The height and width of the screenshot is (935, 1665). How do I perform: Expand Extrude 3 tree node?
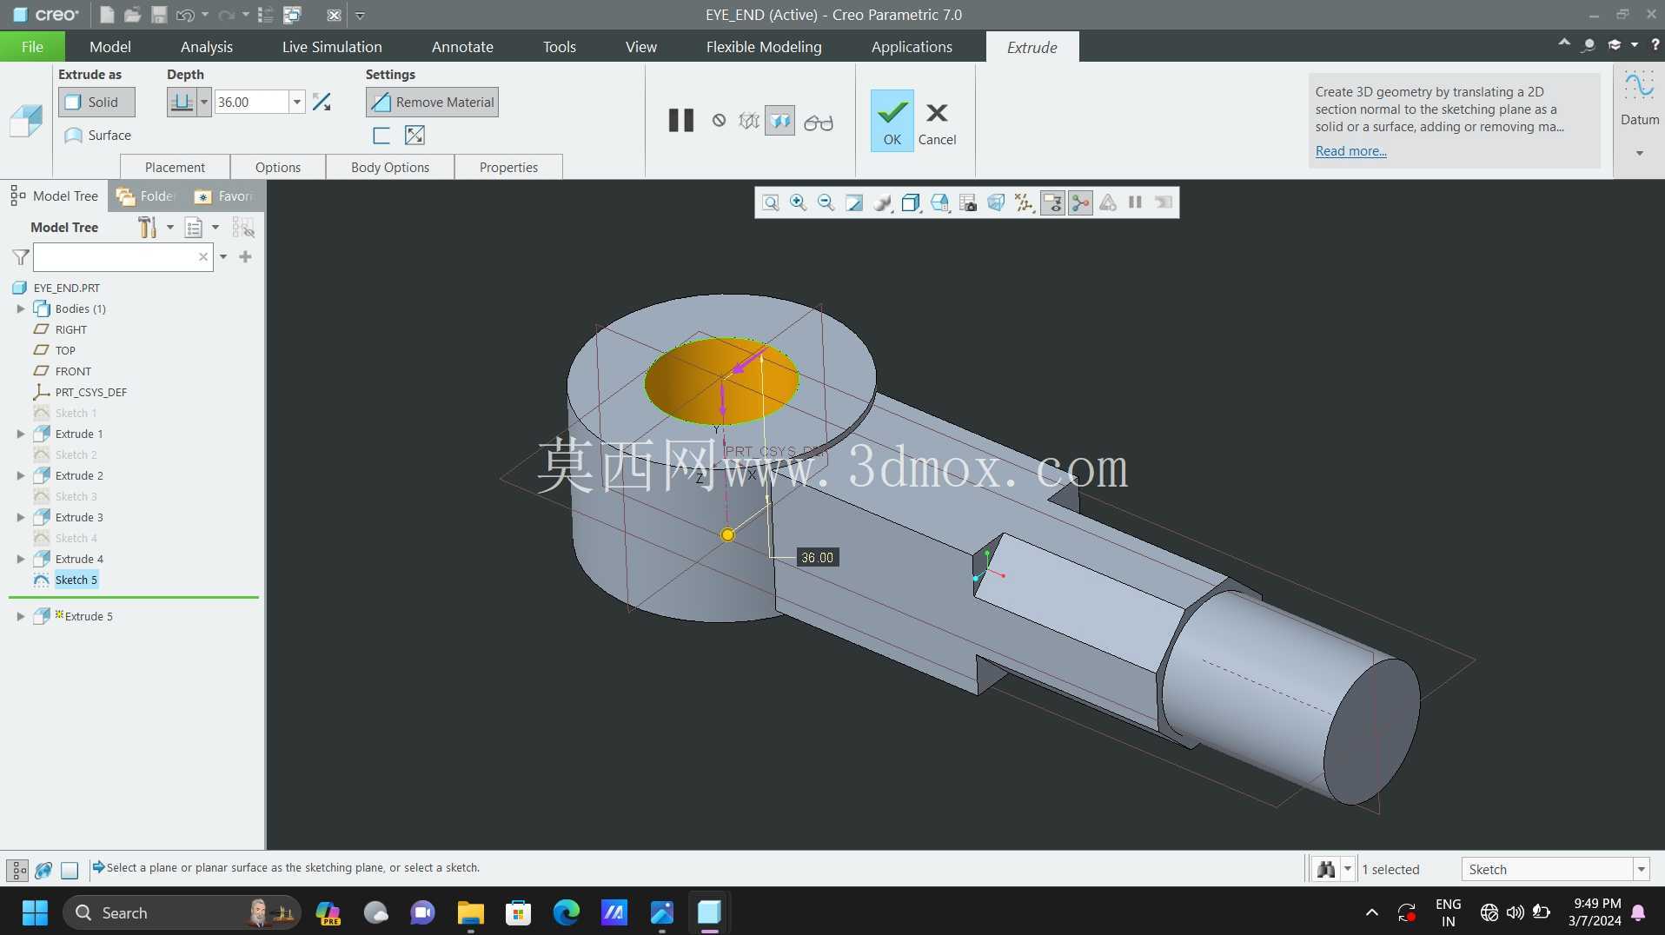pyautogui.click(x=20, y=517)
